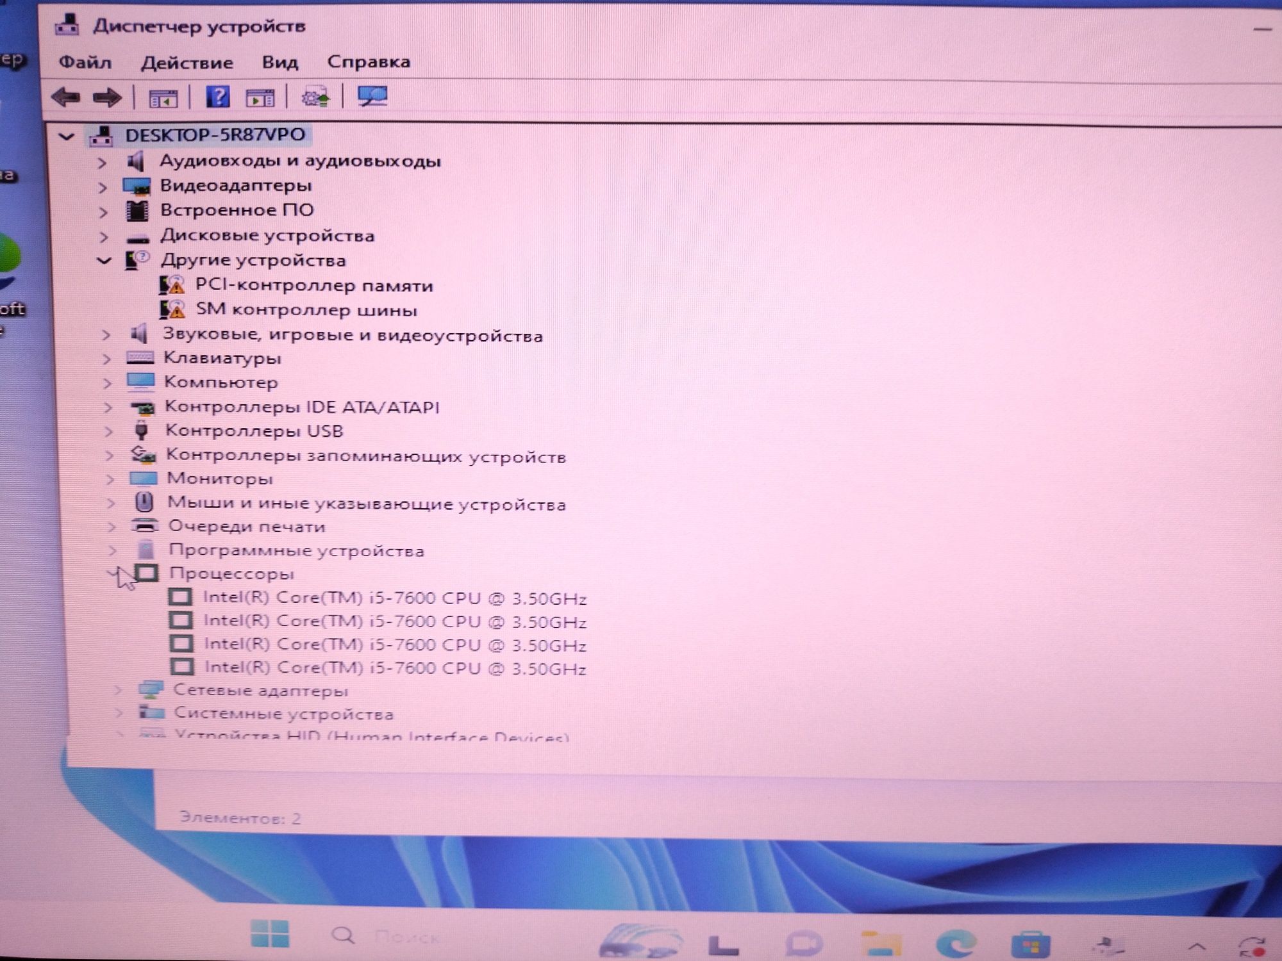
Task: Select the Очереди печати row
Action: pos(247,527)
